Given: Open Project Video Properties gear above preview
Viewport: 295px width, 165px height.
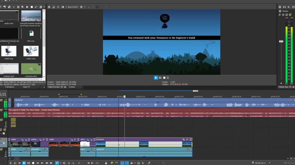Looking at the screenshot, I should 49,7.
